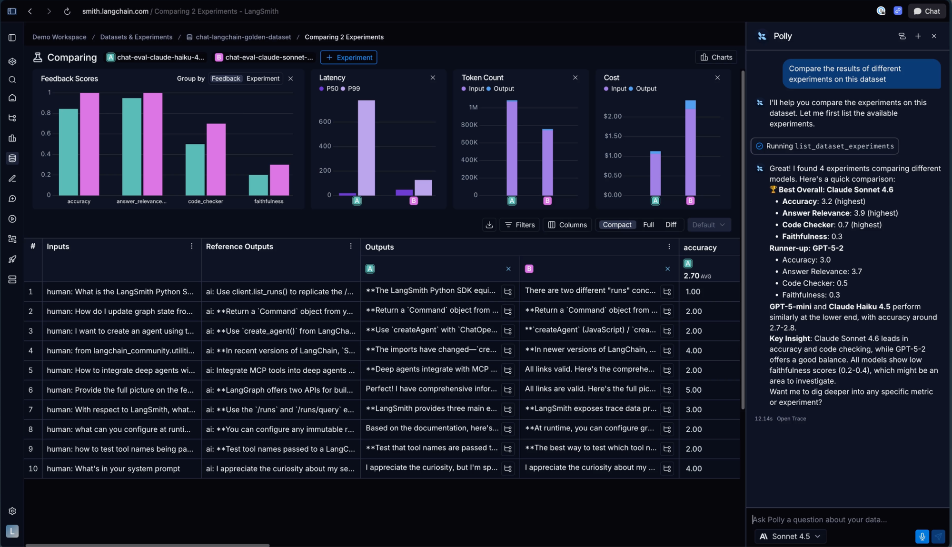This screenshot has width=952, height=547.
Task: Switch Group by to Experiment
Action: pos(263,79)
